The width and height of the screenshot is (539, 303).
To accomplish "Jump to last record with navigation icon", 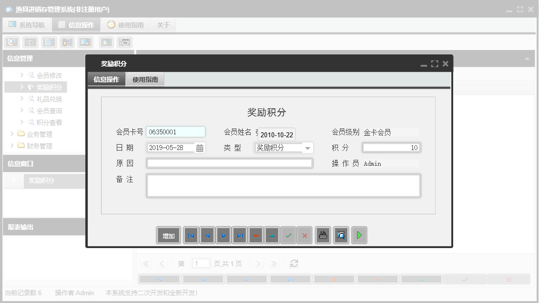I will click(x=239, y=235).
